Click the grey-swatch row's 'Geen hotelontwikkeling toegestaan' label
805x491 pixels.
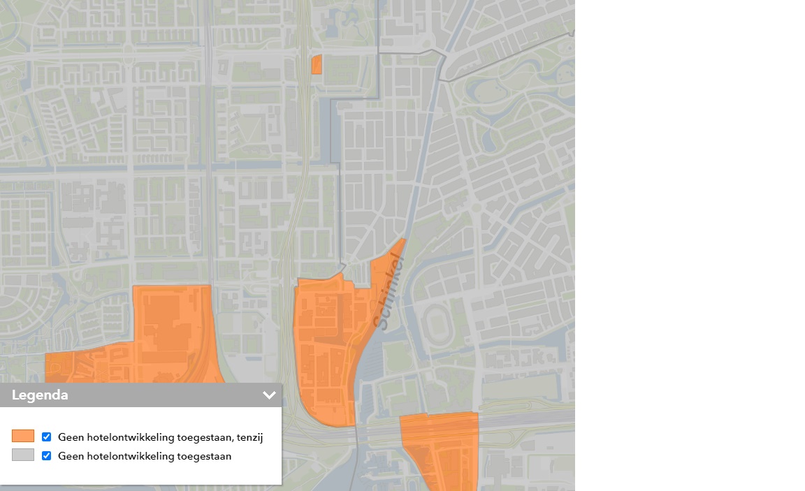145,456
